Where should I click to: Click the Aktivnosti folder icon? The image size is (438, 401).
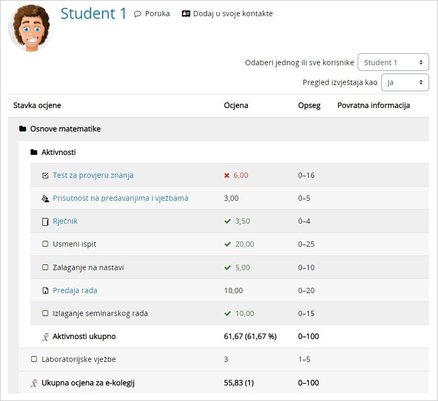click(34, 152)
